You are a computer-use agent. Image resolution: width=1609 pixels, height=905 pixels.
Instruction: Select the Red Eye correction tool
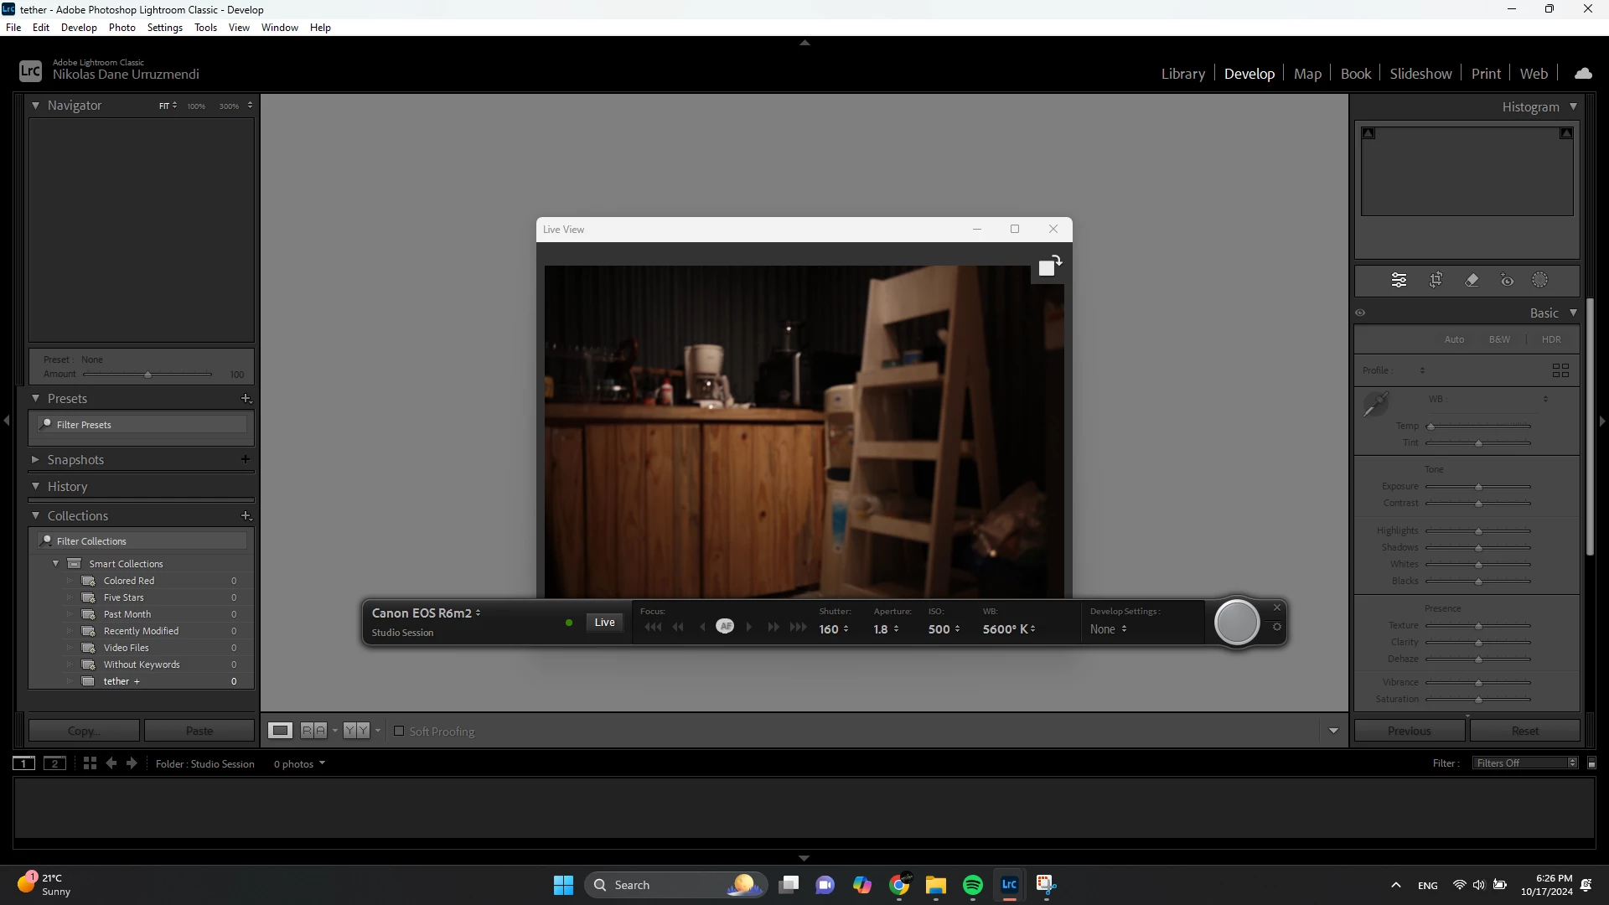coord(1507,281)
